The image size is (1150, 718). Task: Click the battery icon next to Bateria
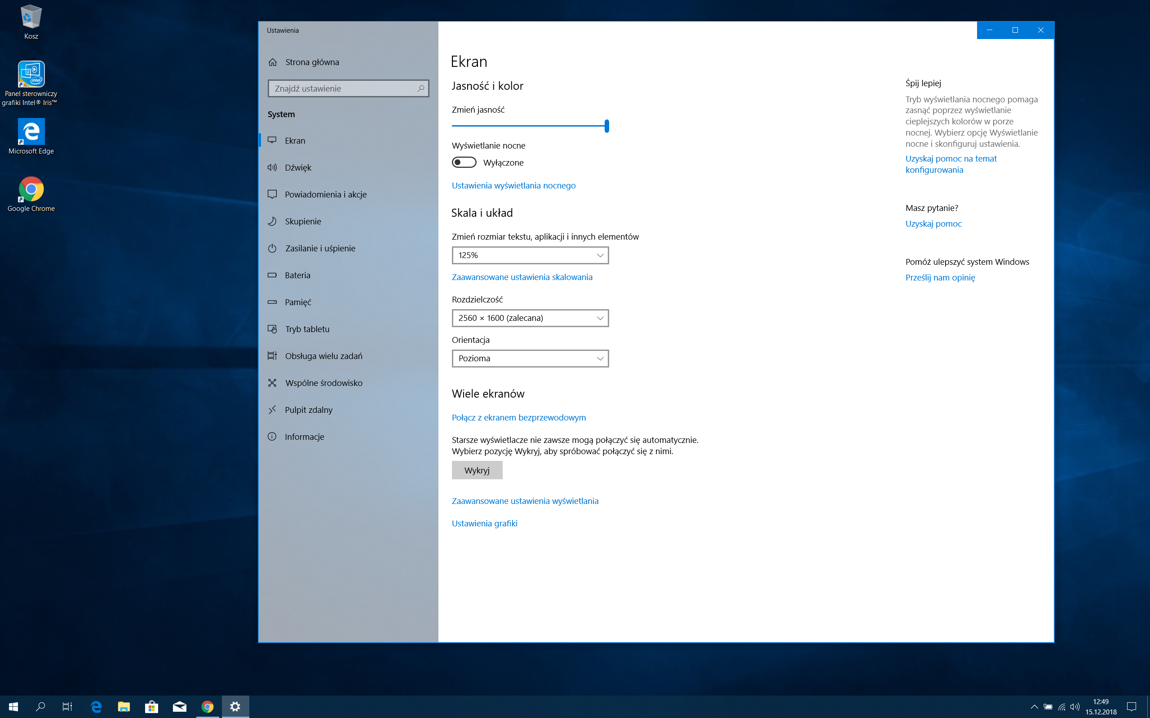(272, 275)
